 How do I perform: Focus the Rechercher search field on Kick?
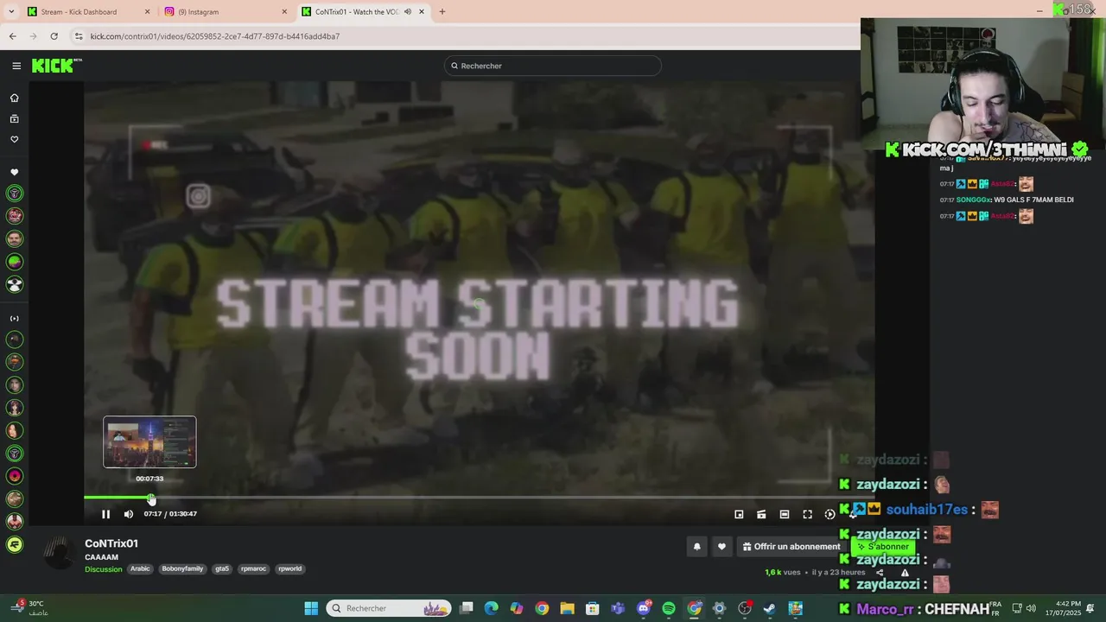coord(553,66)
